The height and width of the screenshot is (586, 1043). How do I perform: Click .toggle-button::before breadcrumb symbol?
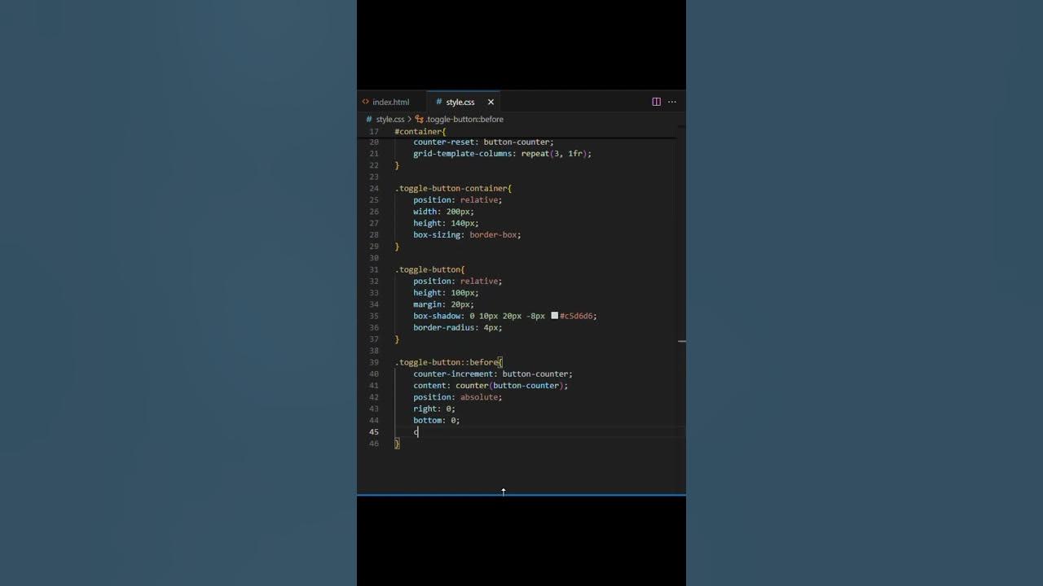point(464,119)
